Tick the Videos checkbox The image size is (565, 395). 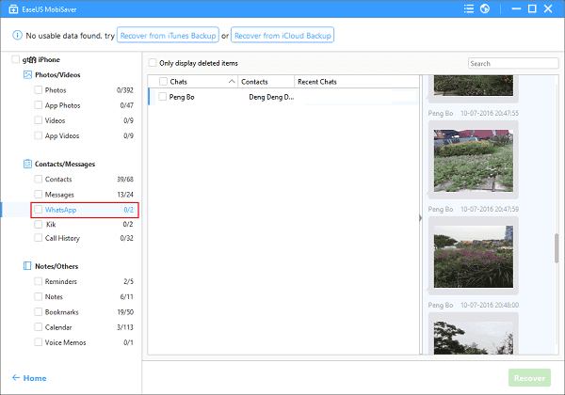click(x=39, y=120)
